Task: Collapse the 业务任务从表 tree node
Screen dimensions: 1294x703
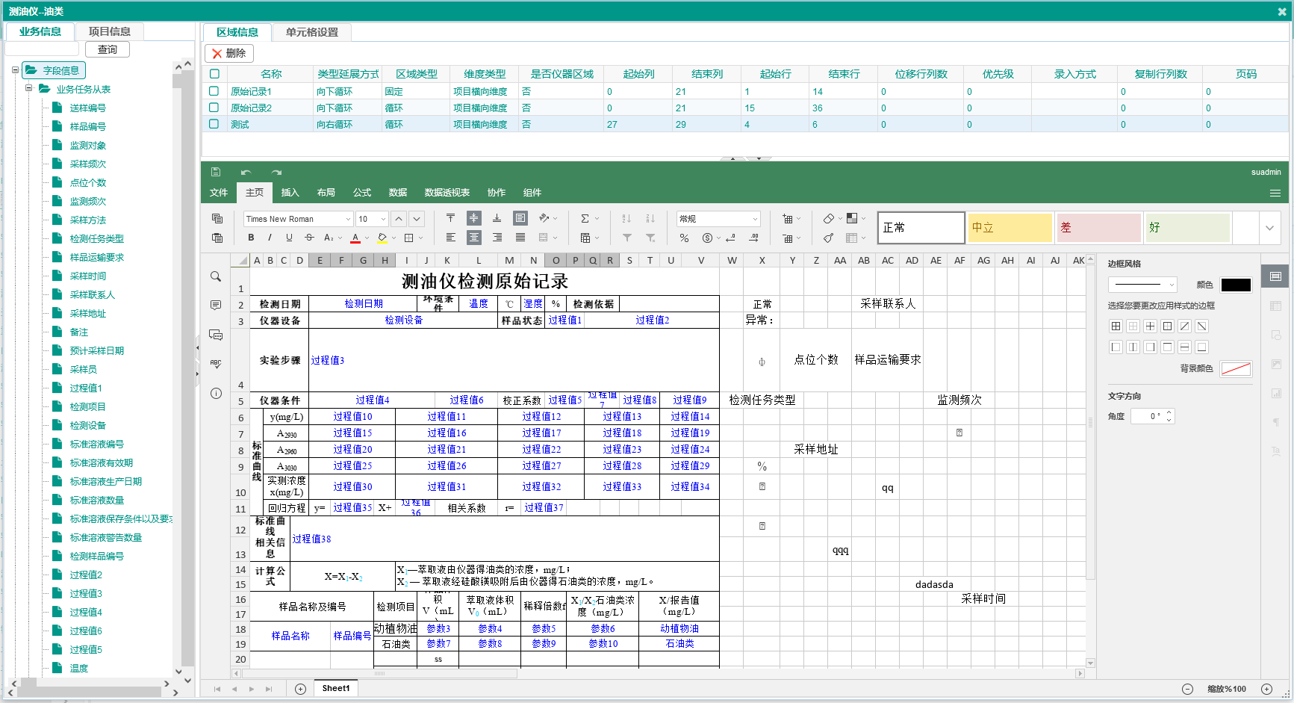Action: click(28, 89)
